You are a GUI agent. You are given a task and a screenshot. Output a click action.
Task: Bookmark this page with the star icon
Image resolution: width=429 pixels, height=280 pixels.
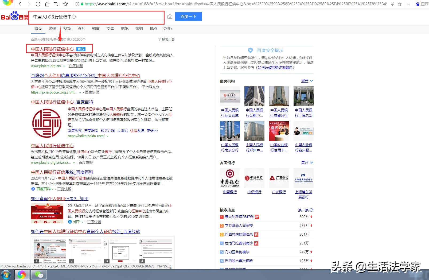tap(65, 4)
